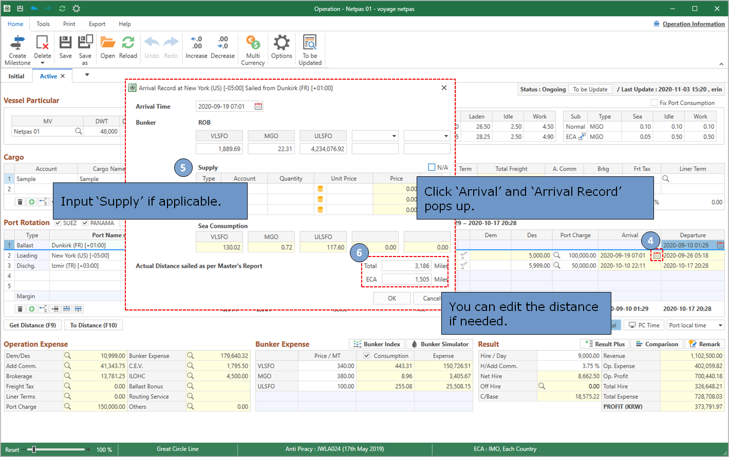Screen dimensions: 729x457
Task: Click the Increase decimal icon
Action: click(196, 43)
